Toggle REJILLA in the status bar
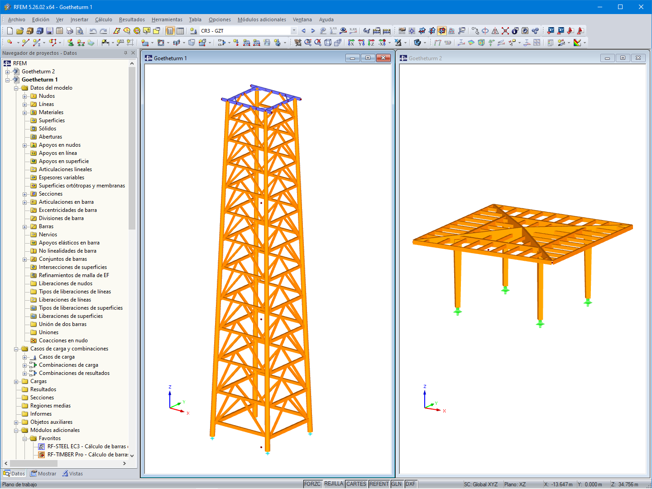This screenshot has width=652, height=489. [x=334, y=484]
